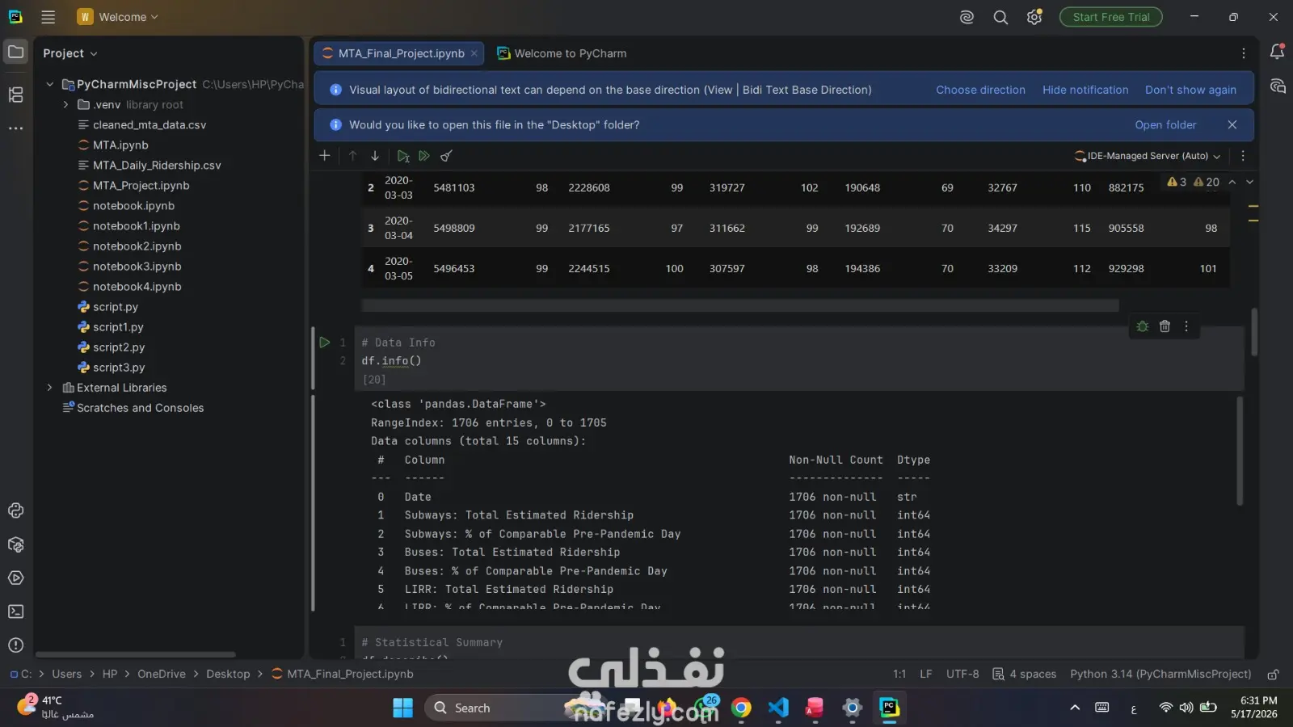Image resolution: width=1293 pixels, height=727 pixels.
Task: Click the table output horizontal scrollbar
Action: [x=740, y=305]
